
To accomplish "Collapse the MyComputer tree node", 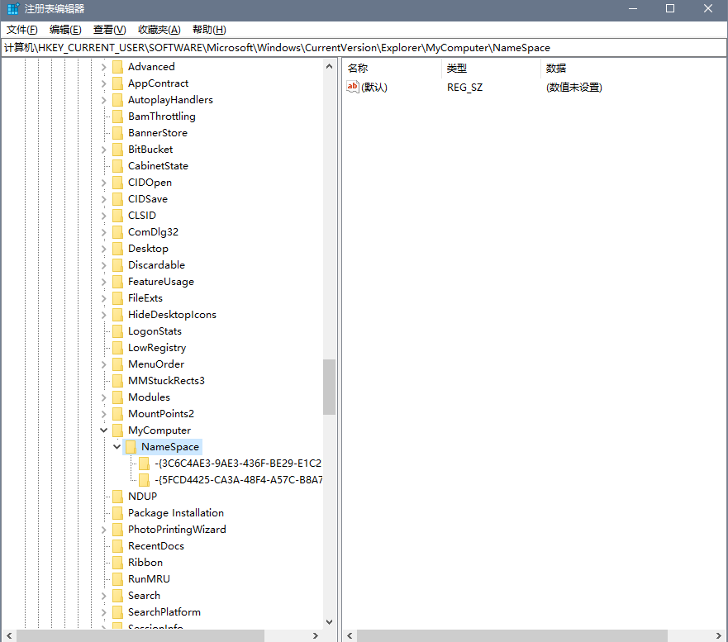I will coord(104,430).
